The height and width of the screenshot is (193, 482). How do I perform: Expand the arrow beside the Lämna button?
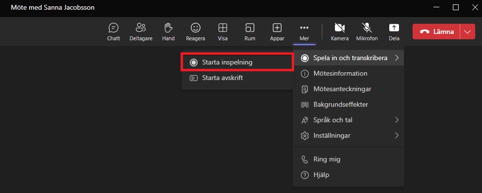pos(467,32)
